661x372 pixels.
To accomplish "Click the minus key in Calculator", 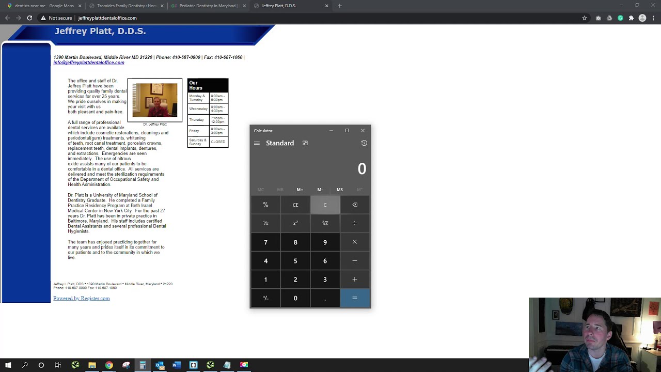I will click(355, 260).
